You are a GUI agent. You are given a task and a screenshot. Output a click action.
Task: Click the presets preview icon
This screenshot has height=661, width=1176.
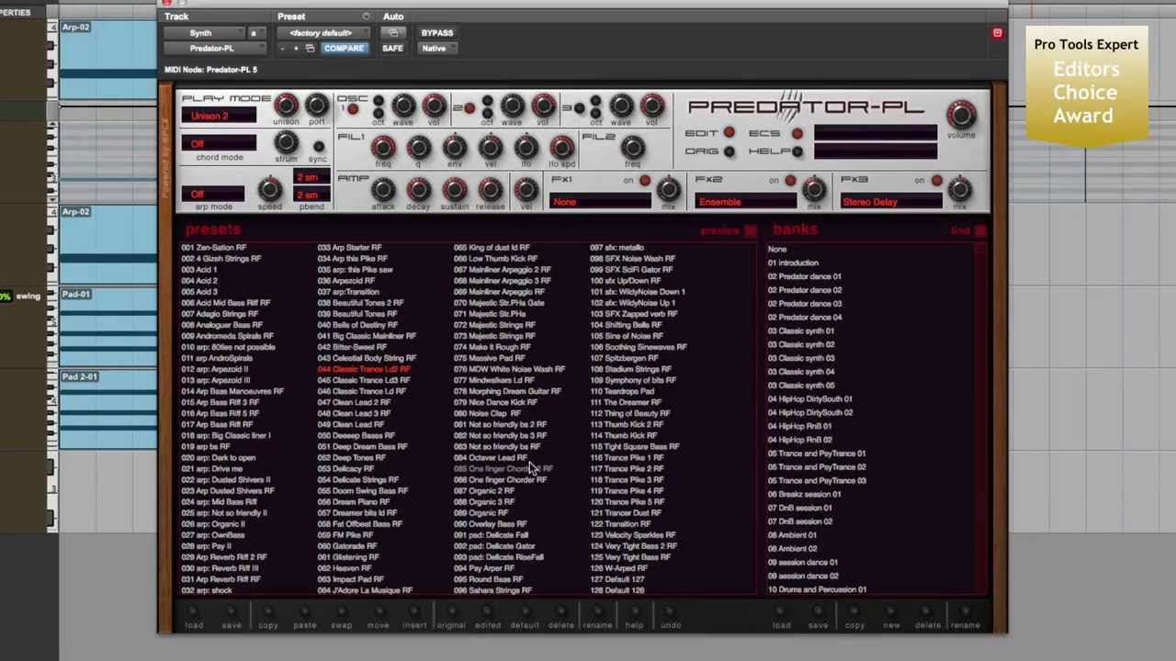[x=751, y=231]
